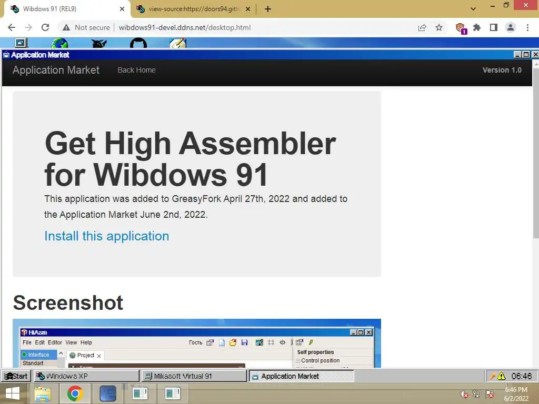Open the computer monitor desktop icon

pos(21,43)
